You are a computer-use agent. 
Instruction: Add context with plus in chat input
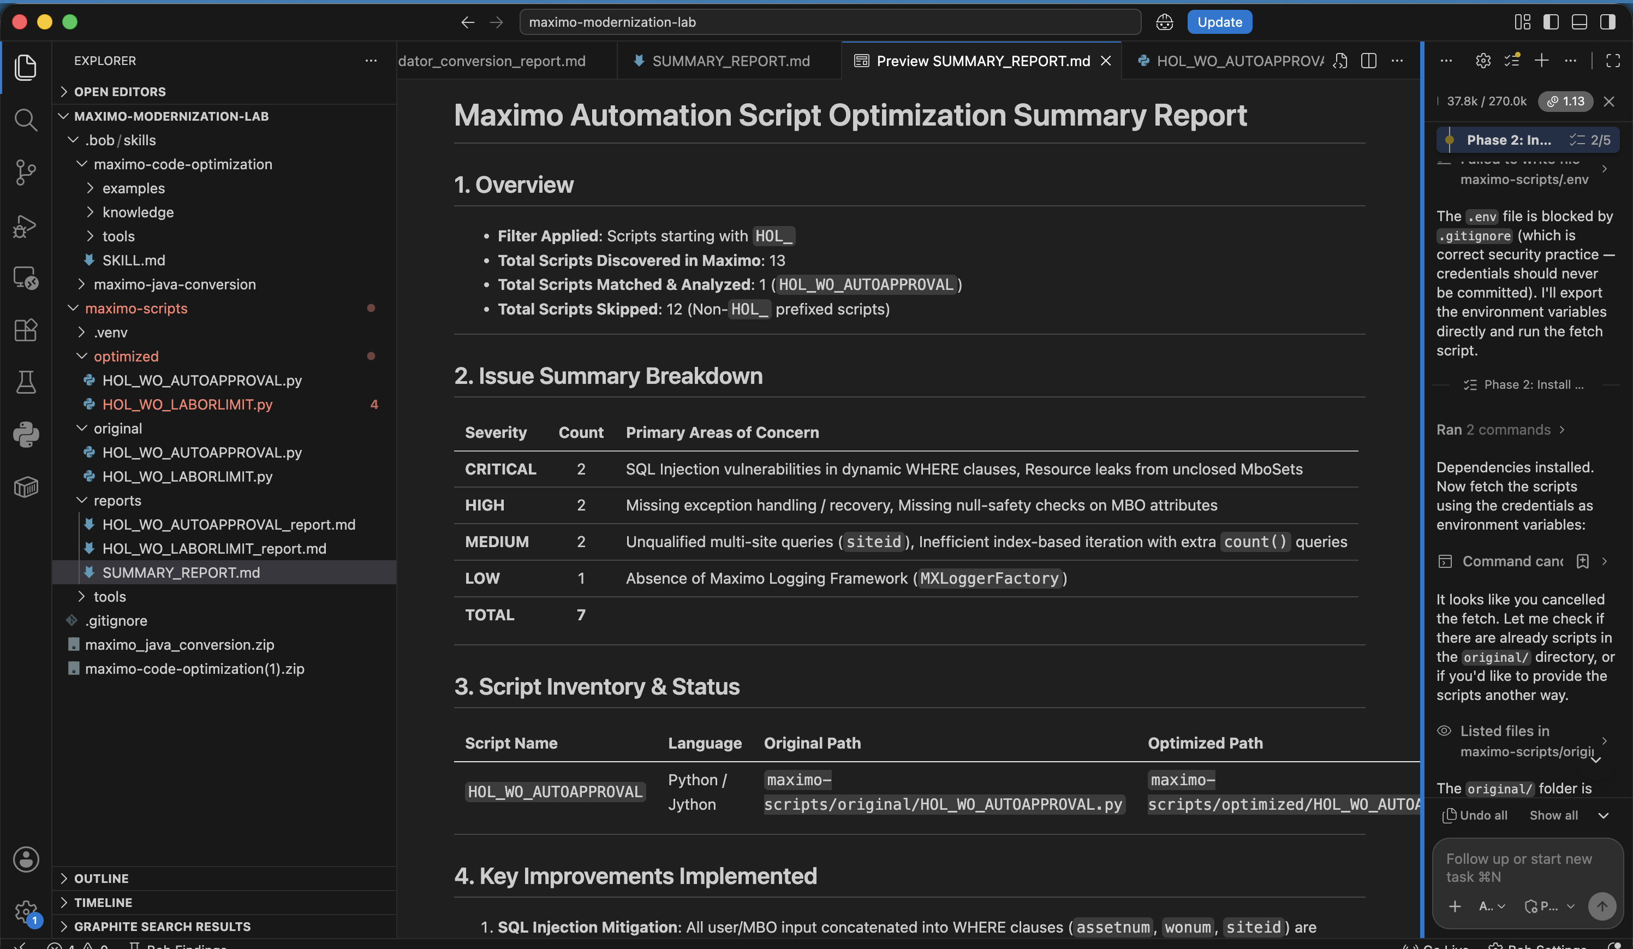1454,905
